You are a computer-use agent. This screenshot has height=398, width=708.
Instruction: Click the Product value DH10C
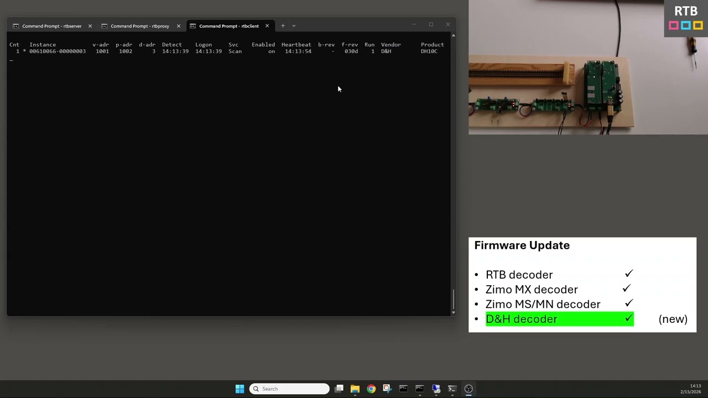tap(429, 51)
